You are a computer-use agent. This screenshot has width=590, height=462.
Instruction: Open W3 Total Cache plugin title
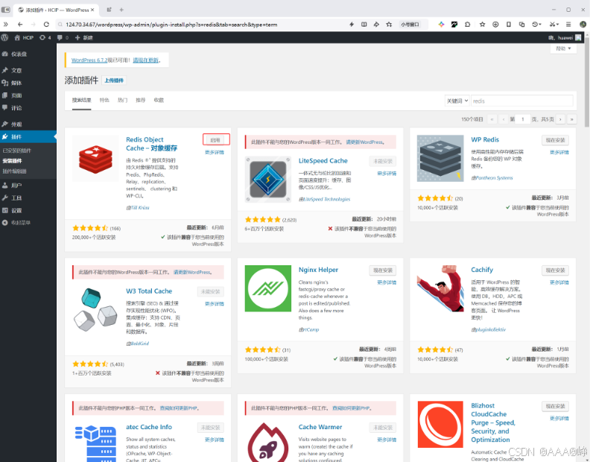point(149,291)
